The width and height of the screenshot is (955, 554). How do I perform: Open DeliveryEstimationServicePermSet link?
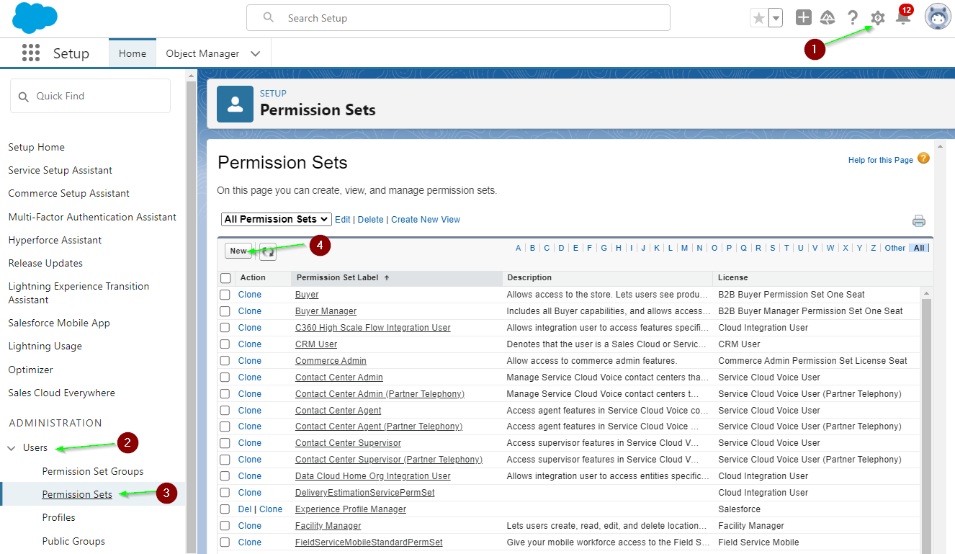(365, 493)
